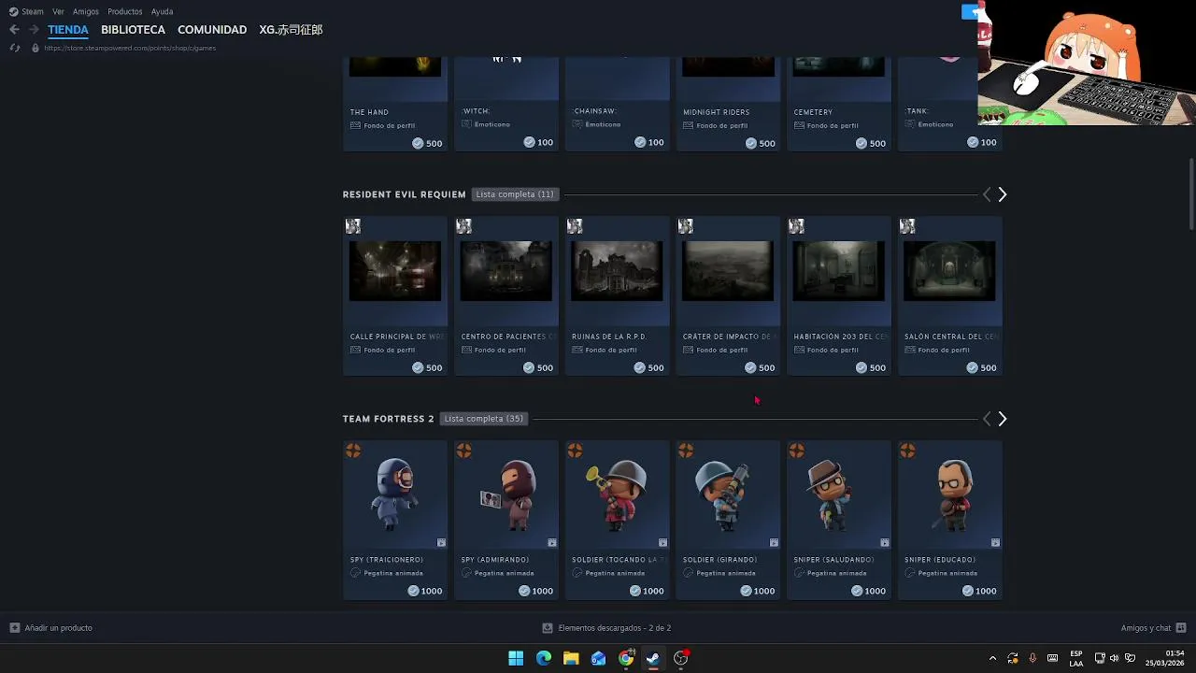
Task: Launch Microsoft Edge from taskbar
Action: 544,658
